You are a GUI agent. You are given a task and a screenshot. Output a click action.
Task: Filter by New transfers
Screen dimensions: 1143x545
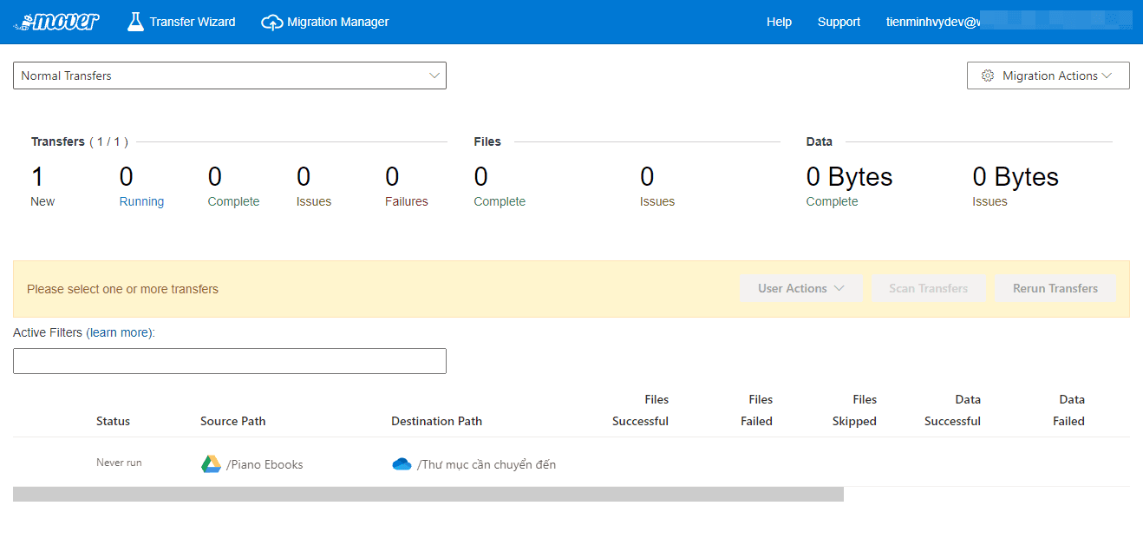click(42, 201)
